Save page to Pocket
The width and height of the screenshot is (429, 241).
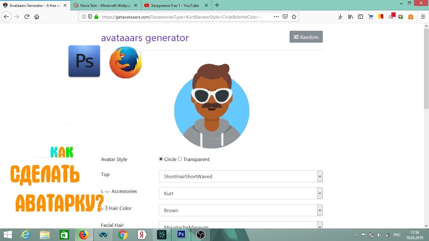click(x=285, y=17)
